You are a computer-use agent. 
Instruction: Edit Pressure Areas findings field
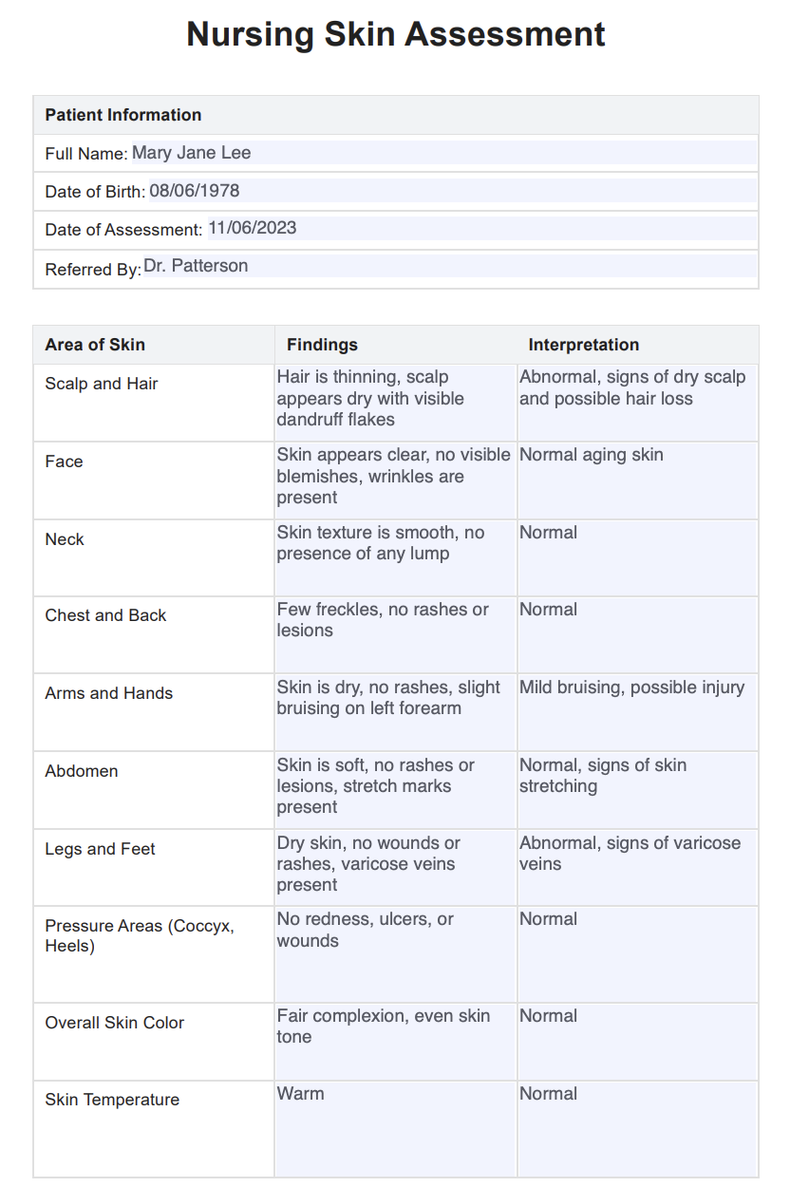pos(395,954)
